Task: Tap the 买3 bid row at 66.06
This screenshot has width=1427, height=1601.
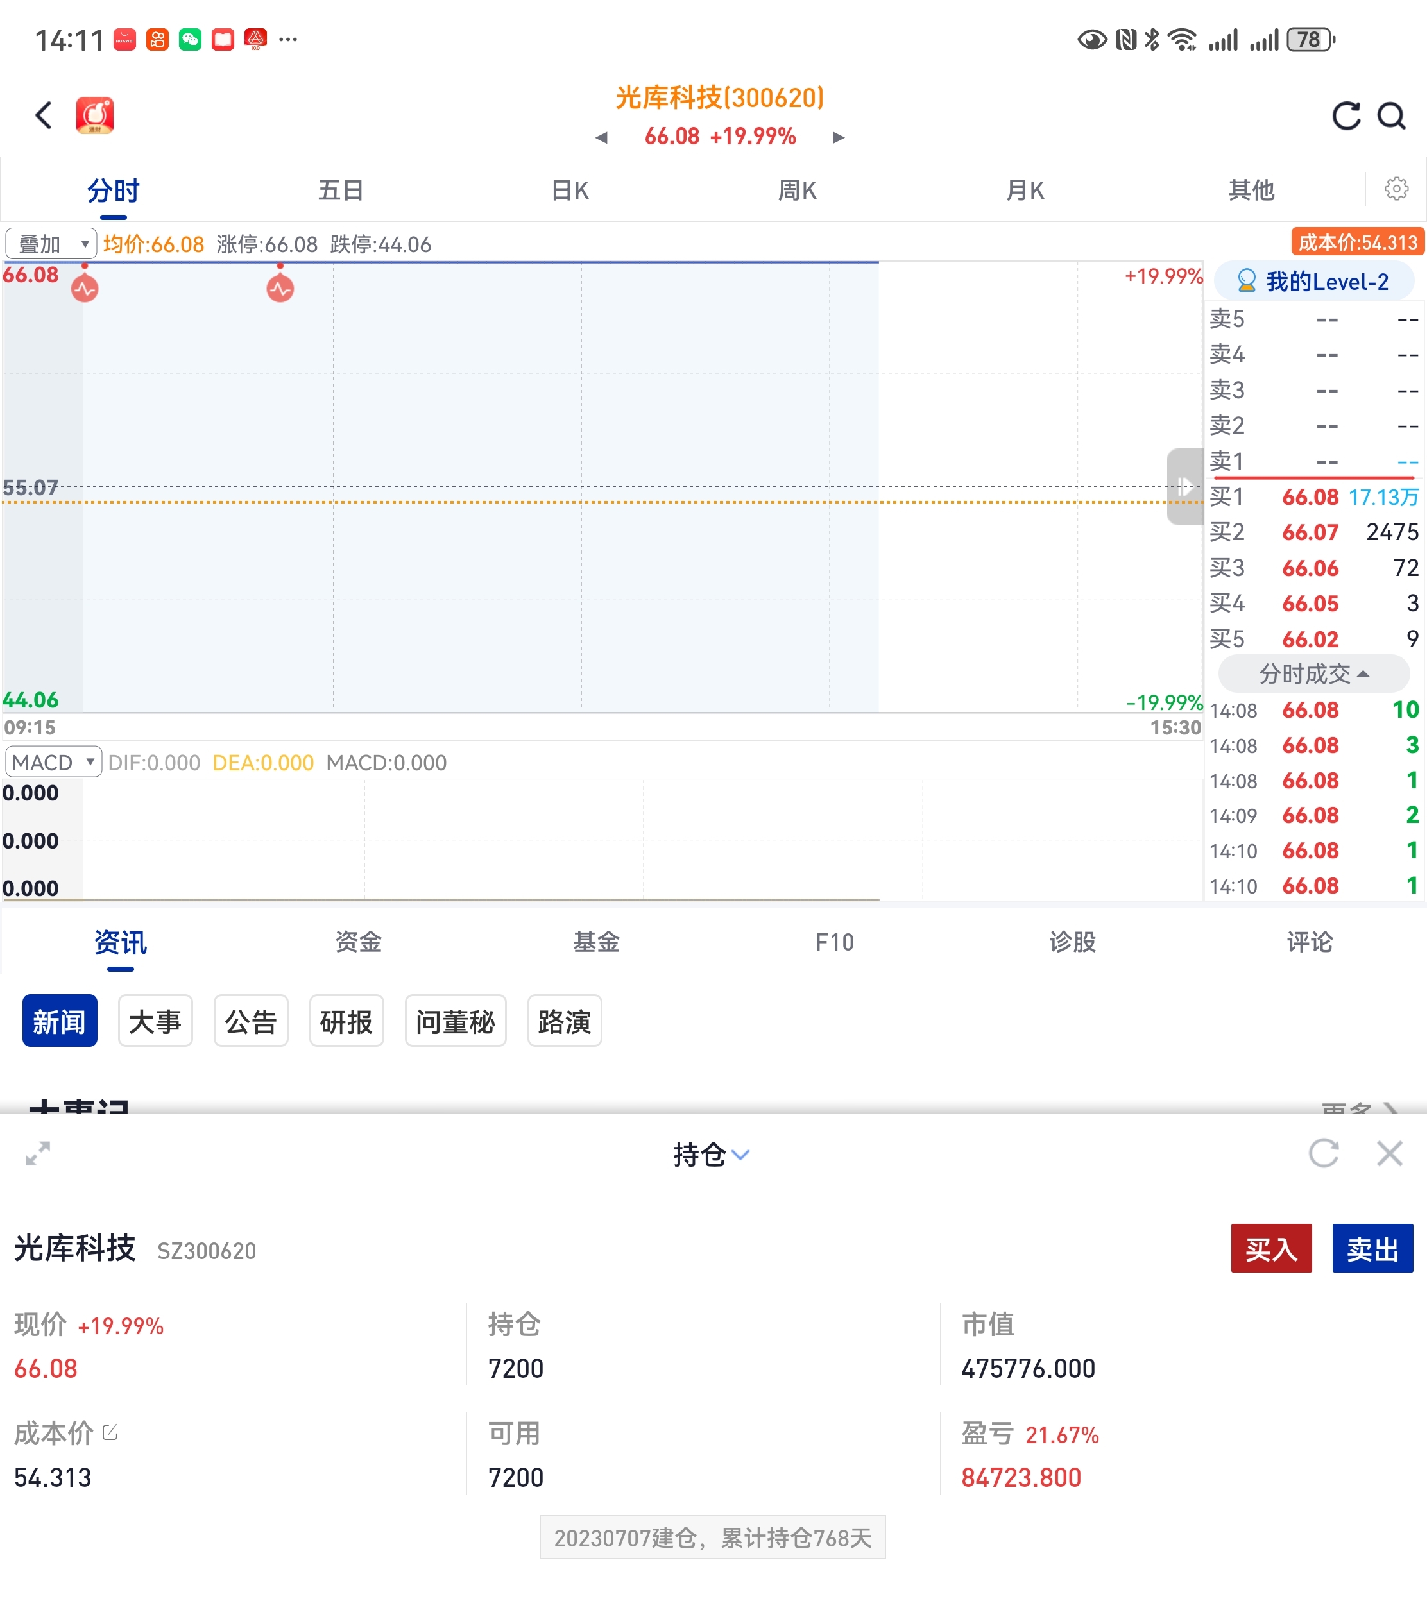Action: click(x=1314, y=568)
